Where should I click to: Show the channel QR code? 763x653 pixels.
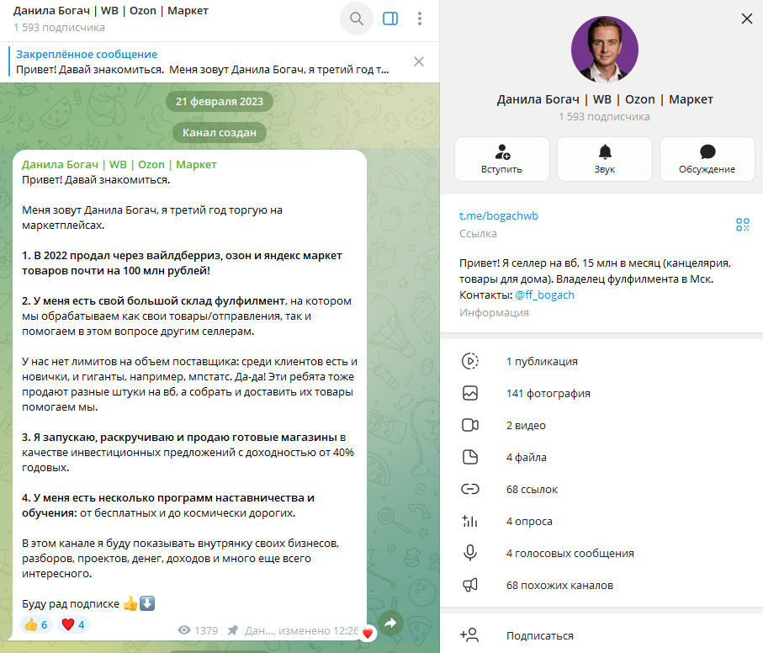(x=743, y=225)
